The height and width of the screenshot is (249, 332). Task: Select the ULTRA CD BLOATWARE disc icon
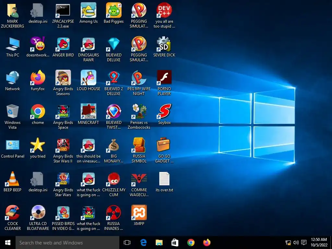(x=38, y=212)
